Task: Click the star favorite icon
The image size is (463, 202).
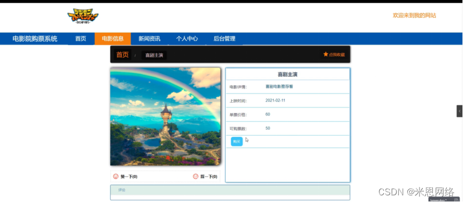Action: (x=326, y=55)
